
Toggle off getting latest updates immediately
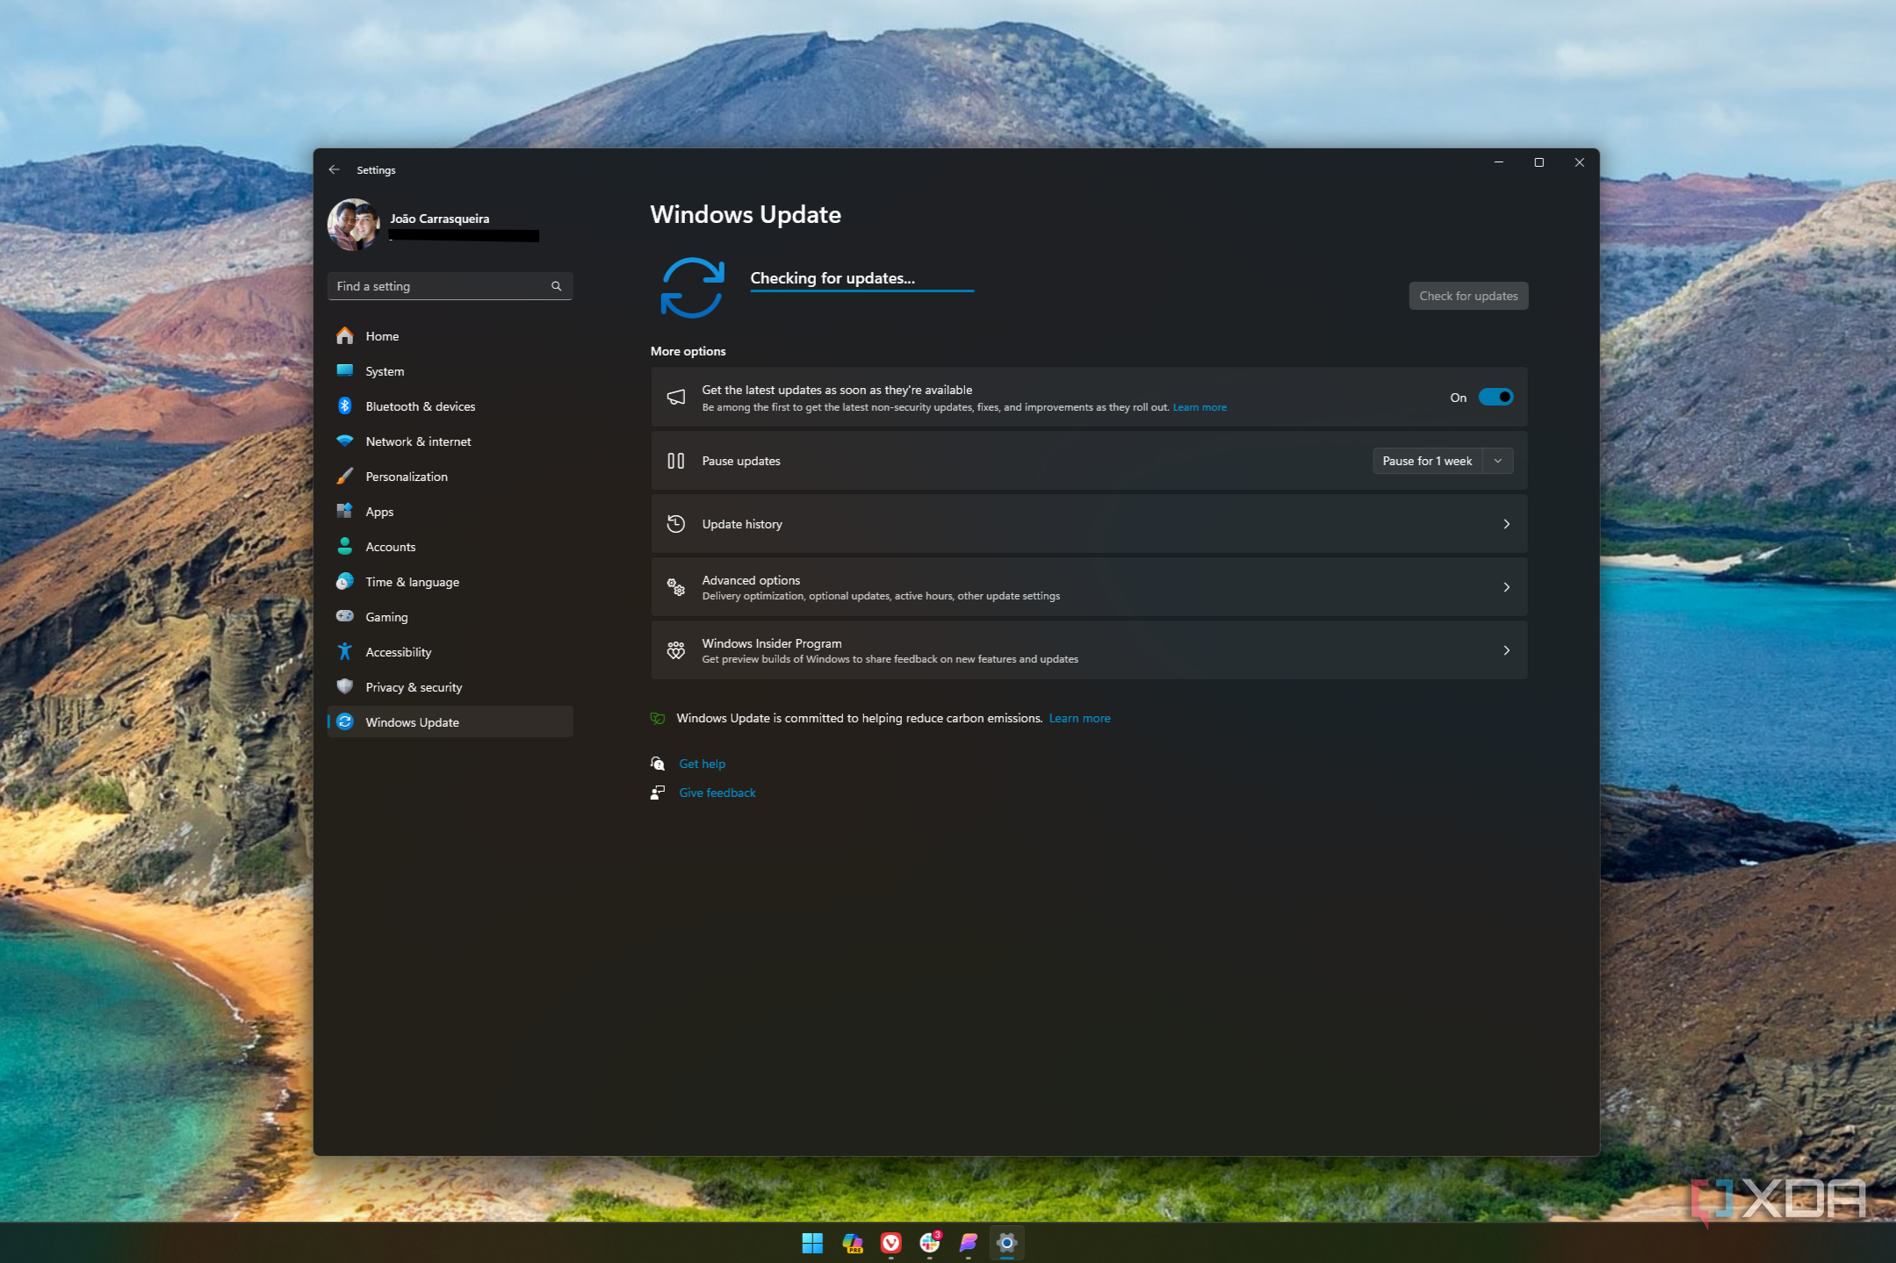tap(1496, 397)
